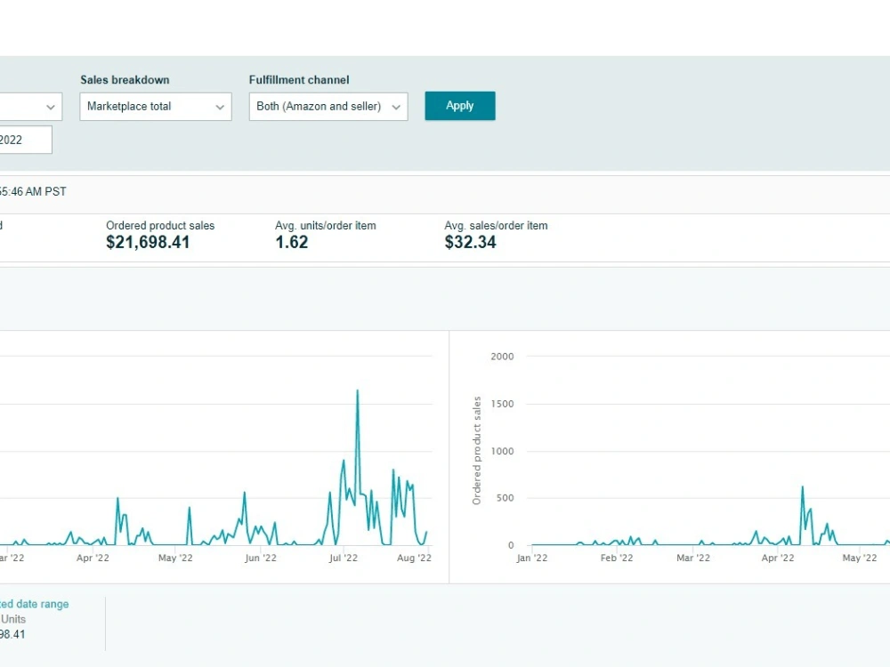Click the date input field ending 2022

(26, 140)
